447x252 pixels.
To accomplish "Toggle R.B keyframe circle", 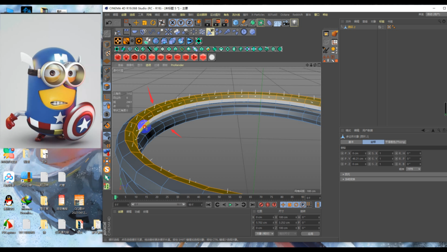I will pyautogui.click(x=397, y=164).
